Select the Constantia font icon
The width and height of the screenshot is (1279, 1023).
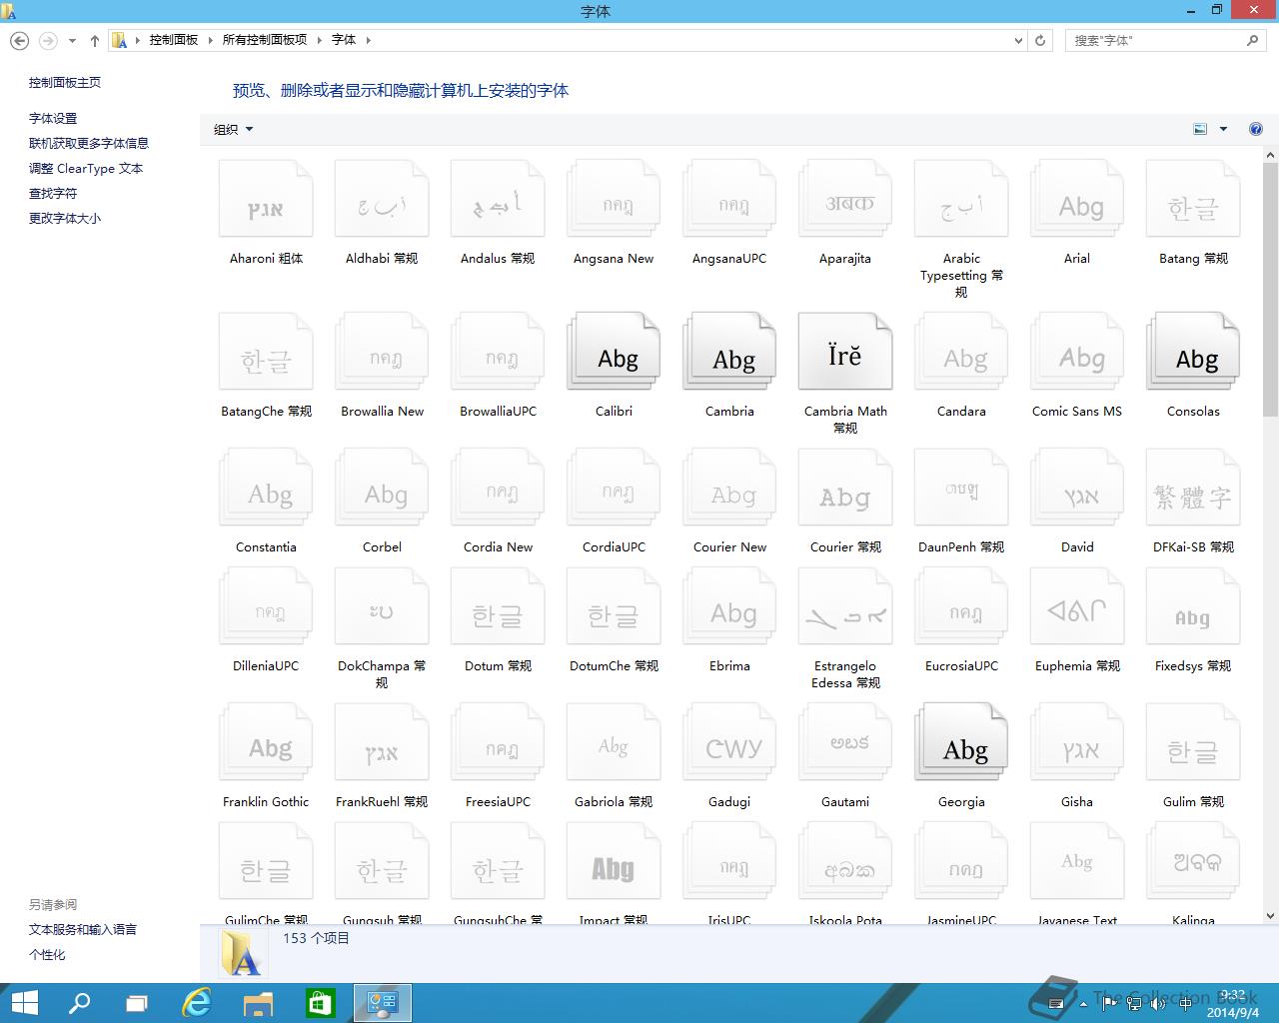266,488
